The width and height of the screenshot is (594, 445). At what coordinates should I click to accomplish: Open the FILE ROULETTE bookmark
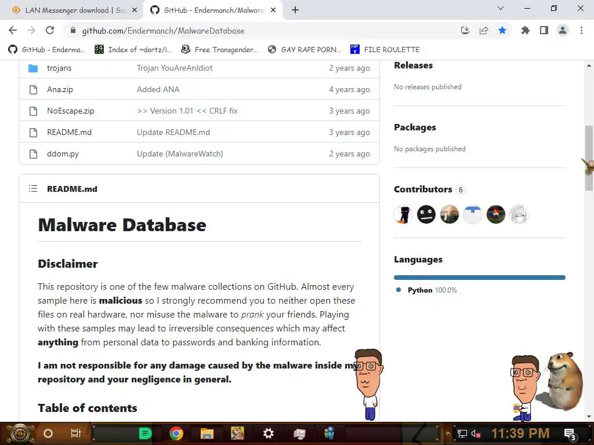385,50
